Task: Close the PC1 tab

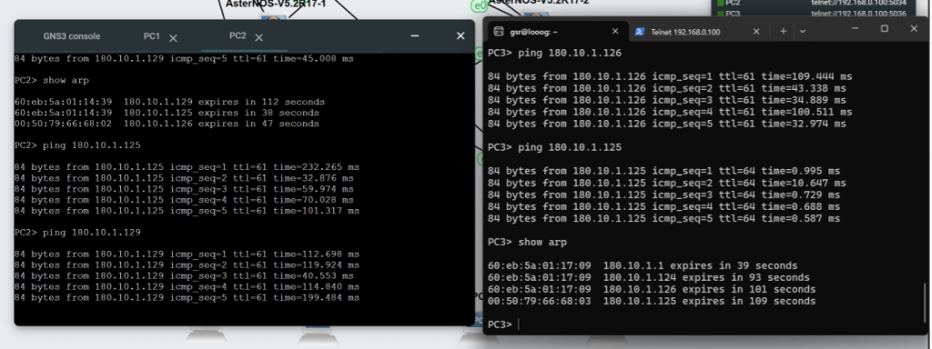Action: pyautogui.click(x=173, y=38)
